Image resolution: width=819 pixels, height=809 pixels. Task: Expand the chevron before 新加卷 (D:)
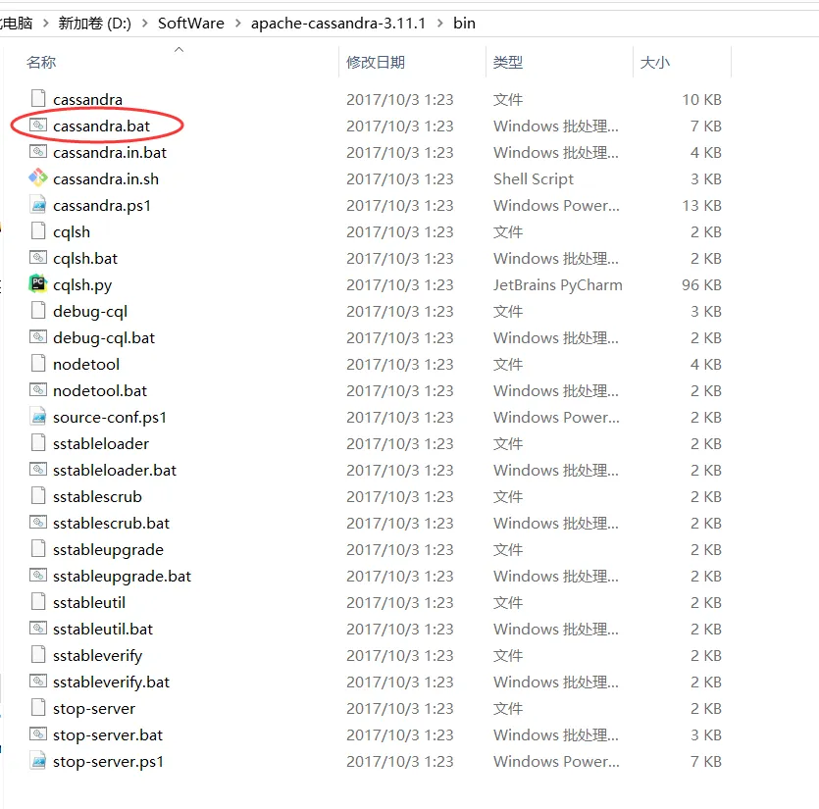click(45, 24)
